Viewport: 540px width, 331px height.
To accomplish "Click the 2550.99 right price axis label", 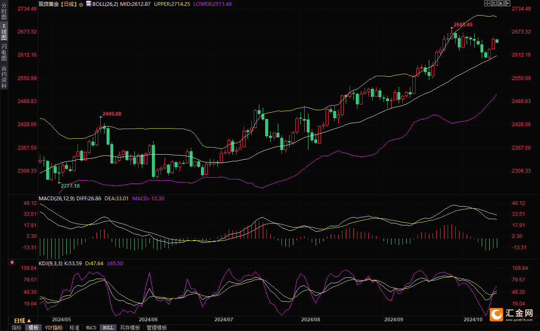I will pyautogui.click(x=522, y=78).
